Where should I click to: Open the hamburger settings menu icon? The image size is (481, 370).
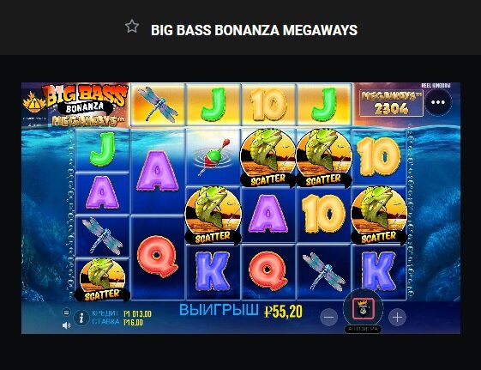66,312
